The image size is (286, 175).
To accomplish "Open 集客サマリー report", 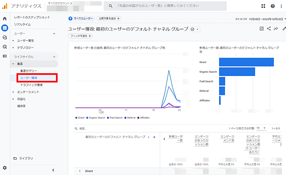I will [29, 71].
